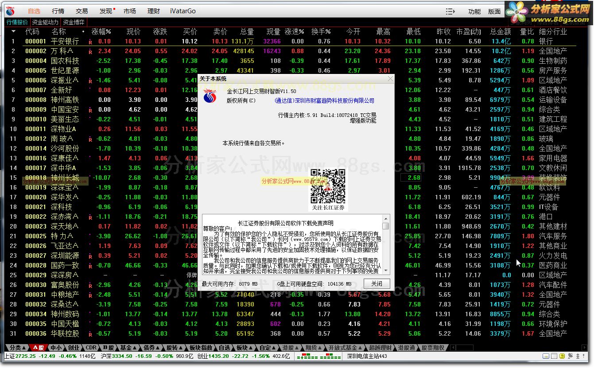Expand the 分类▲ bottom tab menu
Screen dimensions: 594x368
coord(17,348)
